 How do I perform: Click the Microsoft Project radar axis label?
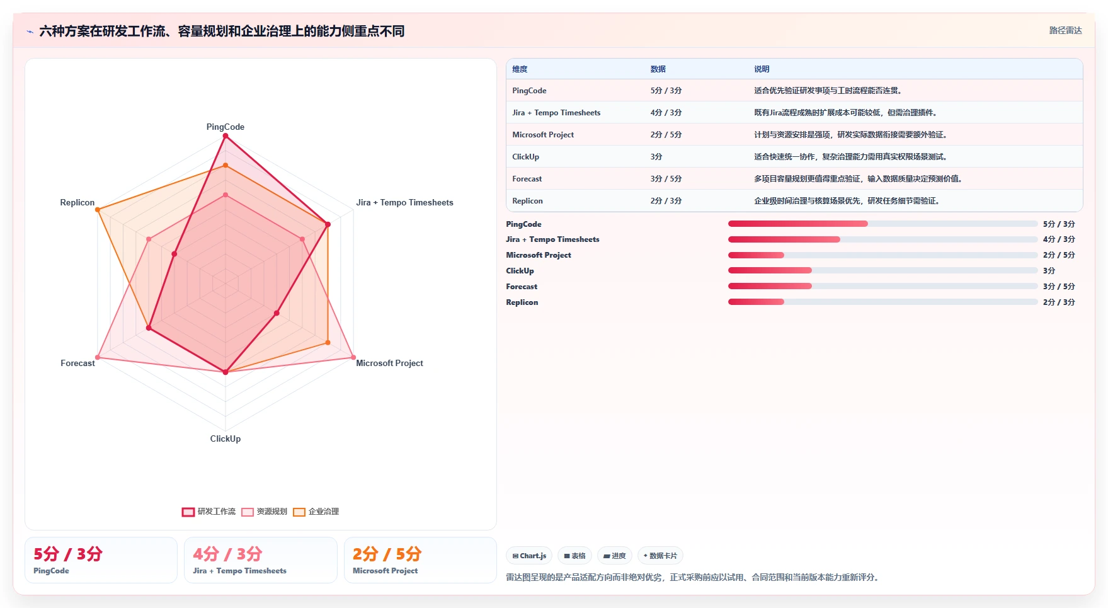click(389, 363)
